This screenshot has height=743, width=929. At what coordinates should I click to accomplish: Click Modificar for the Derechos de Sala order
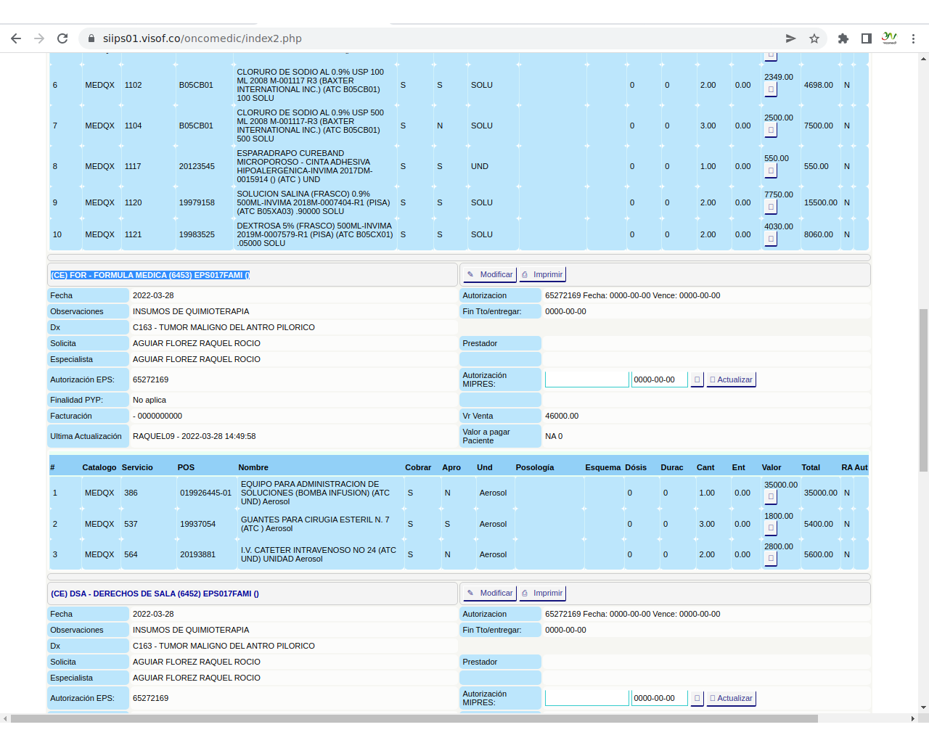tap(489, 593)
